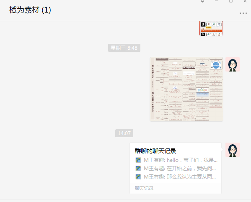Viewport: 251px width, 202px height.
Task: Maximize the chat window
Action: 231,1
